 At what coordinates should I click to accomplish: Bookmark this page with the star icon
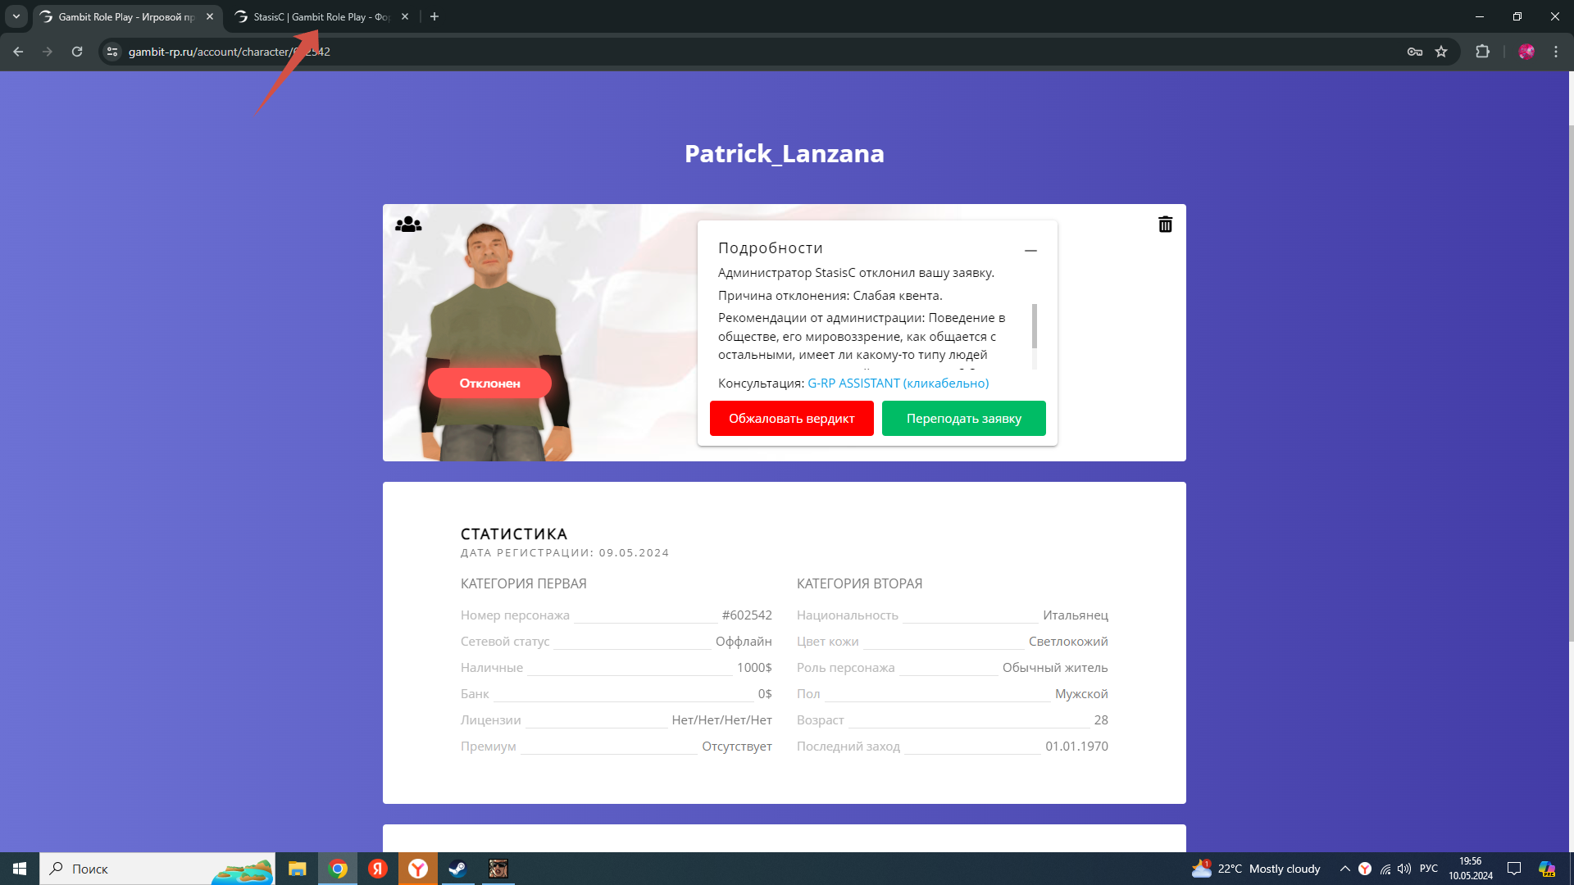point(1441,52)
